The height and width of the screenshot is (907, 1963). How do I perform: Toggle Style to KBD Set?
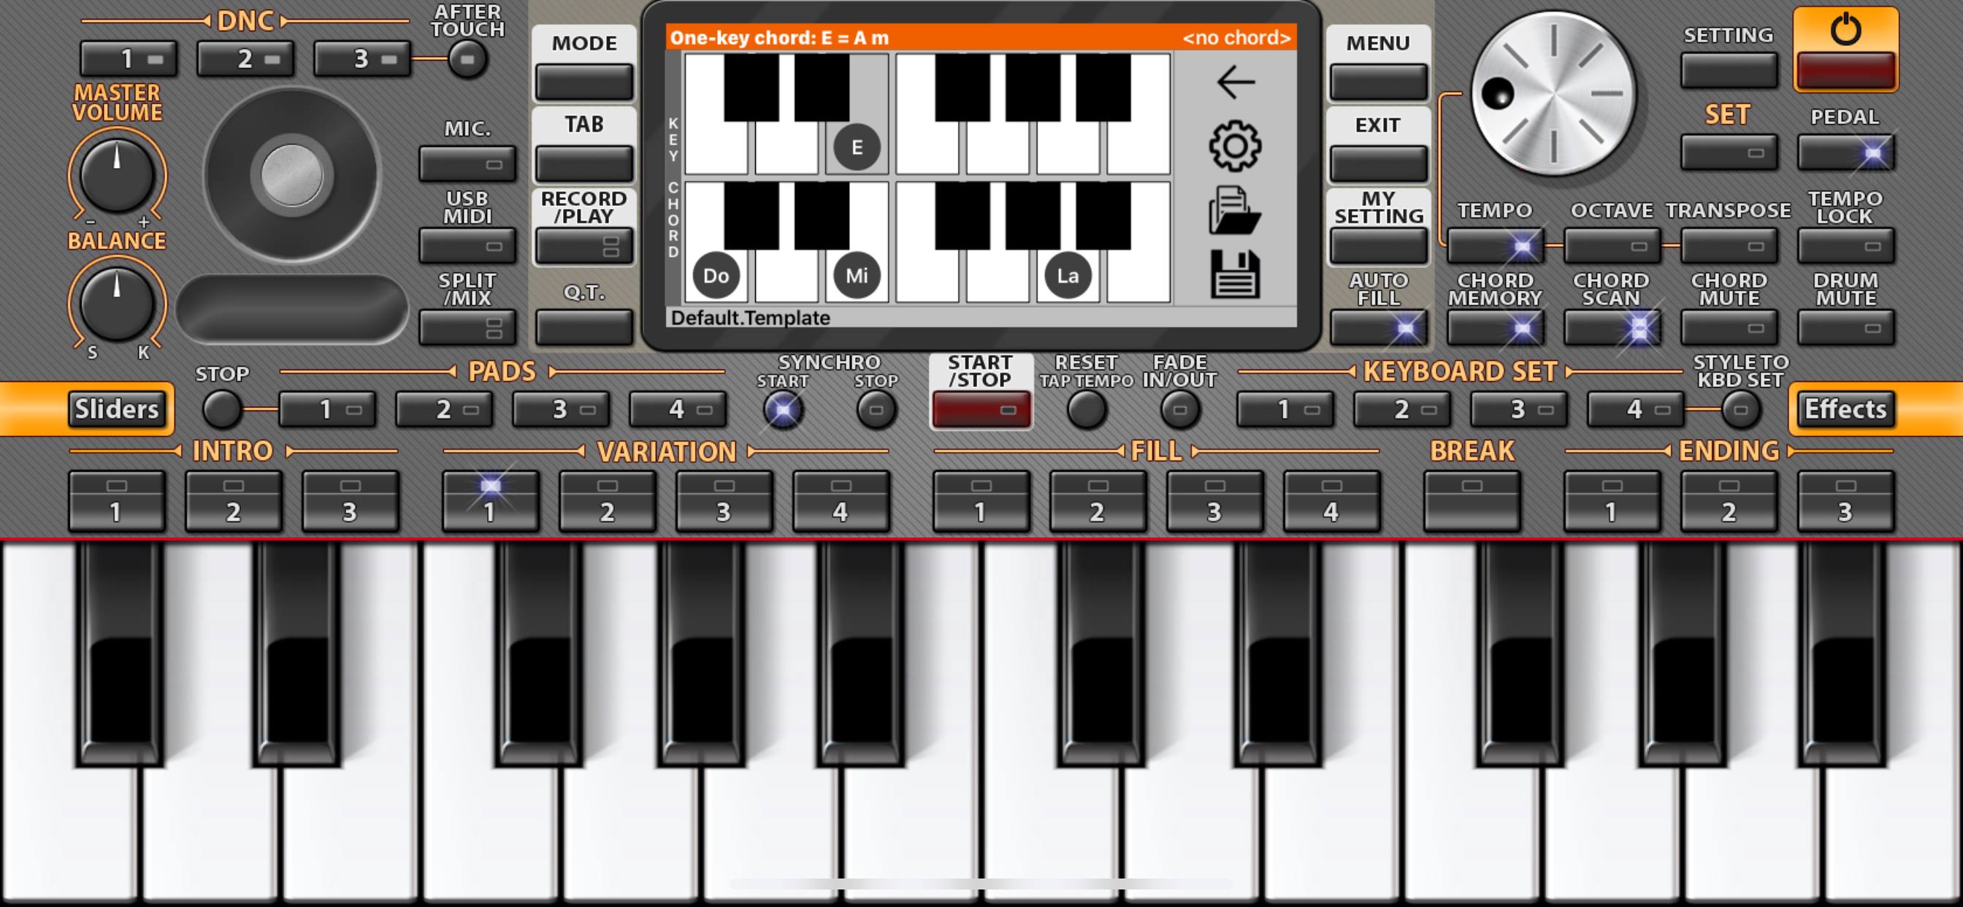tap(1740, 409)
